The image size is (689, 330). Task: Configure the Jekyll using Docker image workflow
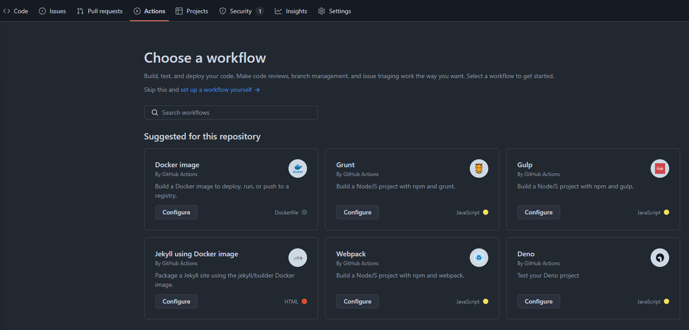tap(176, 301)
